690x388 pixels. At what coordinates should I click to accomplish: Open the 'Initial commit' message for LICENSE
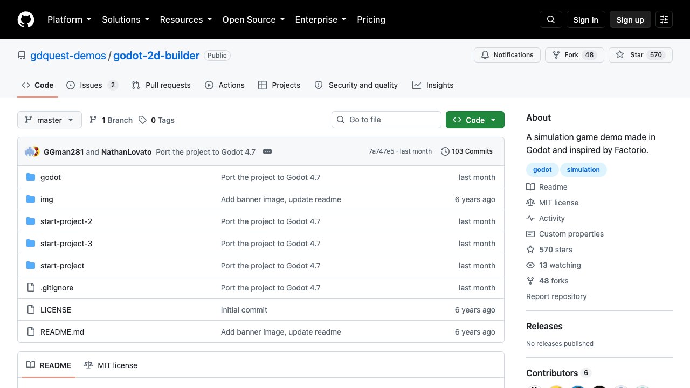tap(244, 310)
